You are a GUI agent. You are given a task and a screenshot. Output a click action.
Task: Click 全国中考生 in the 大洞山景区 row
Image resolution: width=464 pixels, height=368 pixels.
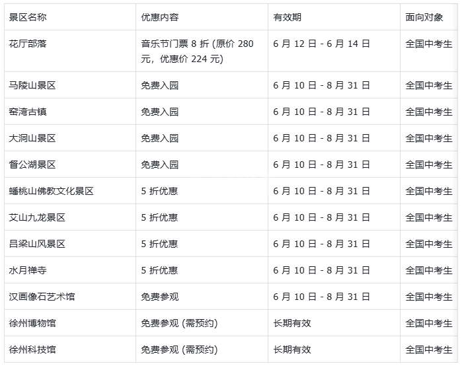coord(429,138)
